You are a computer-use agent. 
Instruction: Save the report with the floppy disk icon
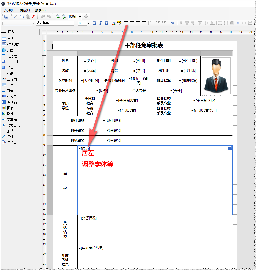(x=6, y=17)
